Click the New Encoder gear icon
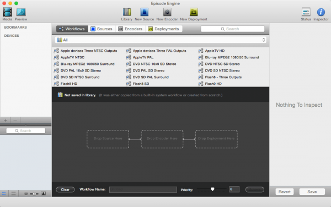 tap(167, 12)
